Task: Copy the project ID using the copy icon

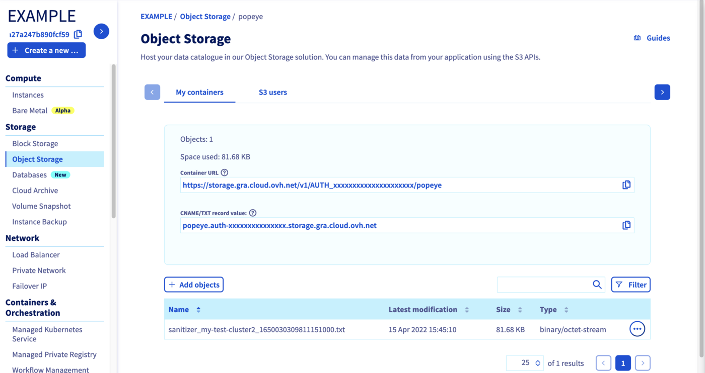Action: (x=78, y=34)
